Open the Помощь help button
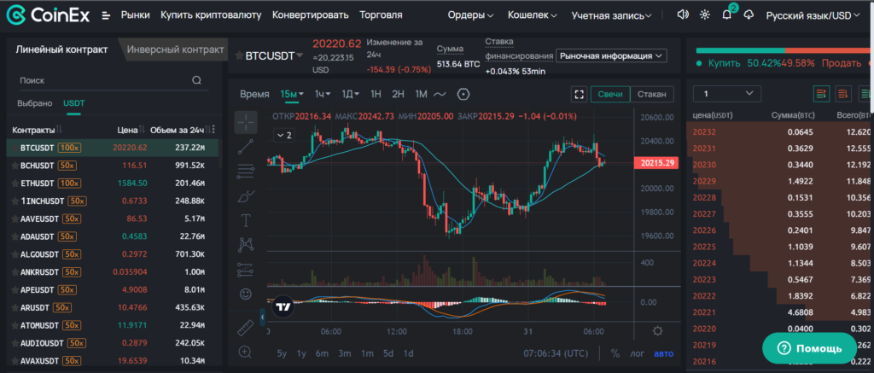 click(x=809, y=348)
